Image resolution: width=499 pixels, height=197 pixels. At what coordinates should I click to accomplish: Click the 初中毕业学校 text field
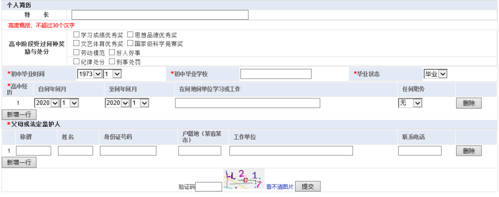[276, 74]
